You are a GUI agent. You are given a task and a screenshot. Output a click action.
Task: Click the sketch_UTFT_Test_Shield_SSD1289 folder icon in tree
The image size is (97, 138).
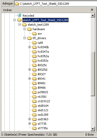click(19, 20)
